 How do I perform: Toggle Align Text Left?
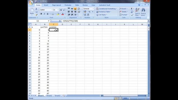[x=69, y=12]
